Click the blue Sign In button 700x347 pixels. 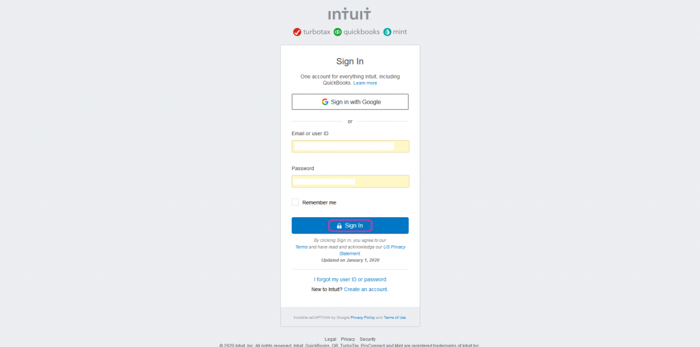point(350,225)
